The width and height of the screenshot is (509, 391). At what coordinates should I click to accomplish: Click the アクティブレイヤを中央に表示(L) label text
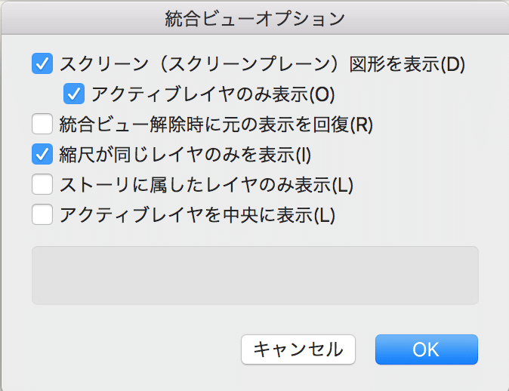pos(196,215)
